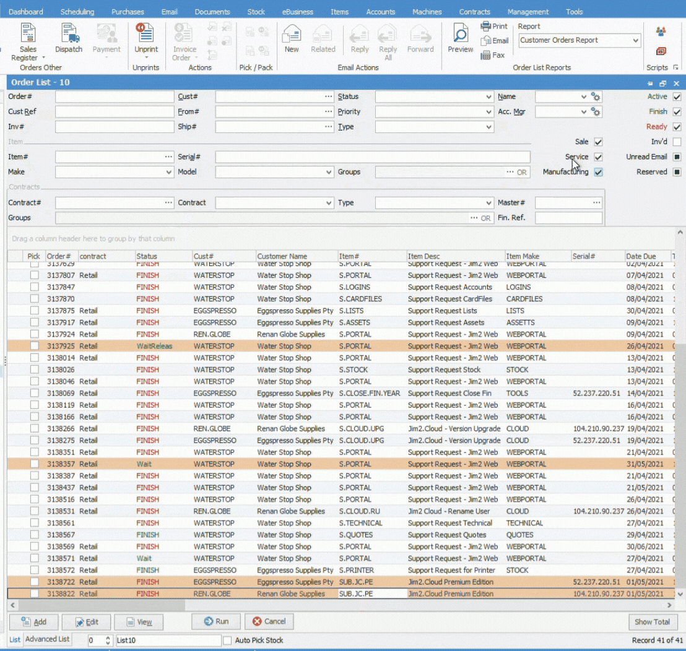Enable Auto Pick Stock checkbox

click(227, 640)
